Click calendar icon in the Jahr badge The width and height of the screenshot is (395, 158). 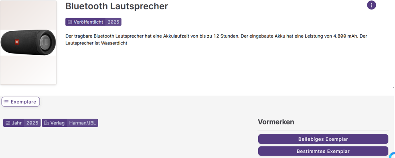point(8,123)
